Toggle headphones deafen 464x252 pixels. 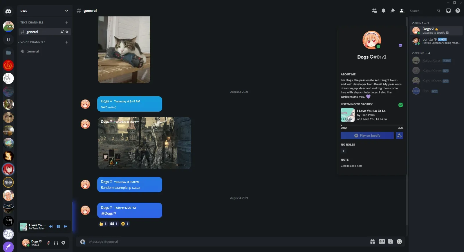pyautogui.click(x=56, y=243)
